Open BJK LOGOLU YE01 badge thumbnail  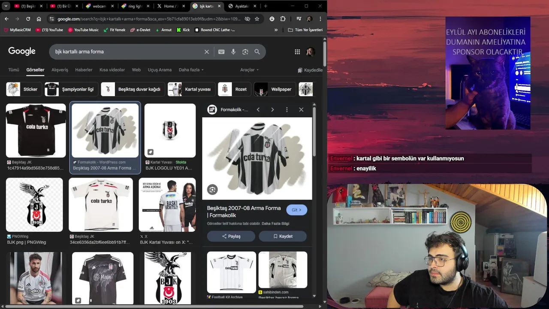point(170,130)
